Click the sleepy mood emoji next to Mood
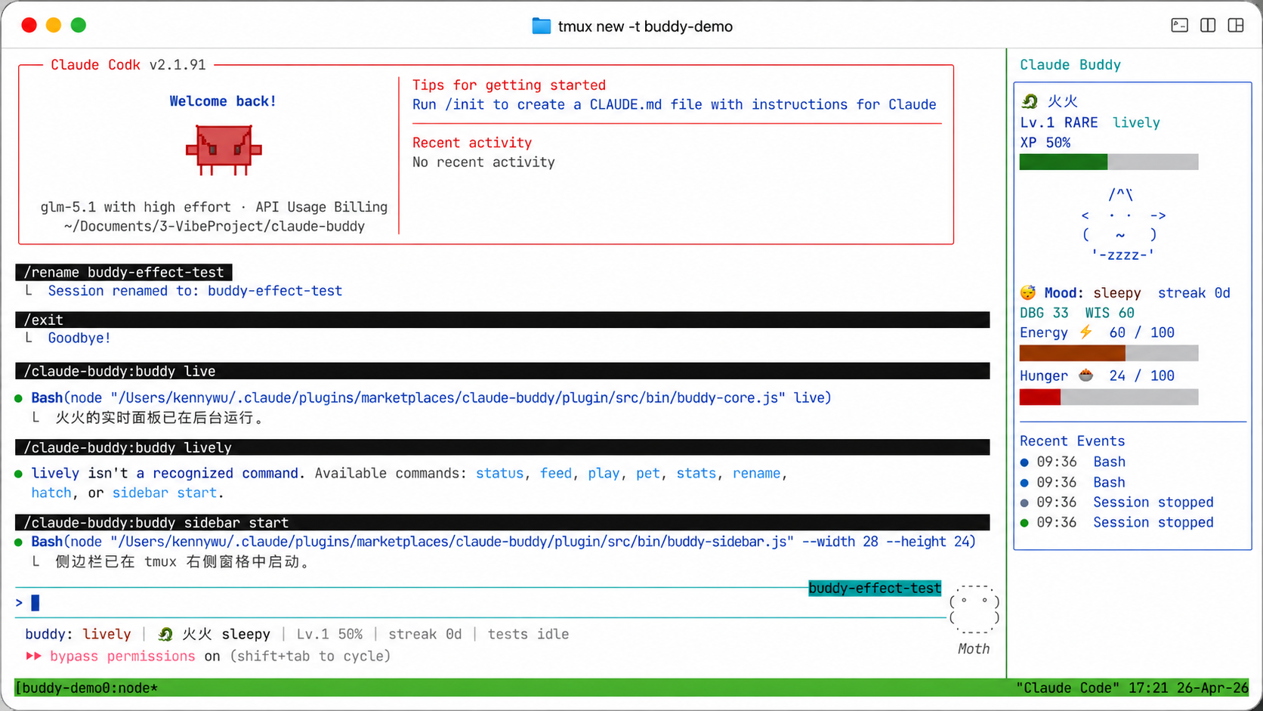The height and width of the screenshot is (711, 1263). pos(1027,292)
